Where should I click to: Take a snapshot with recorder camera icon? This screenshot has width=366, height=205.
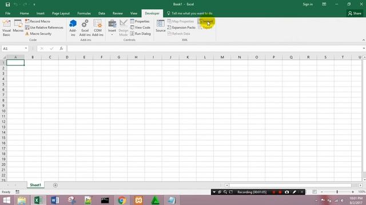[x=287, y=192]
